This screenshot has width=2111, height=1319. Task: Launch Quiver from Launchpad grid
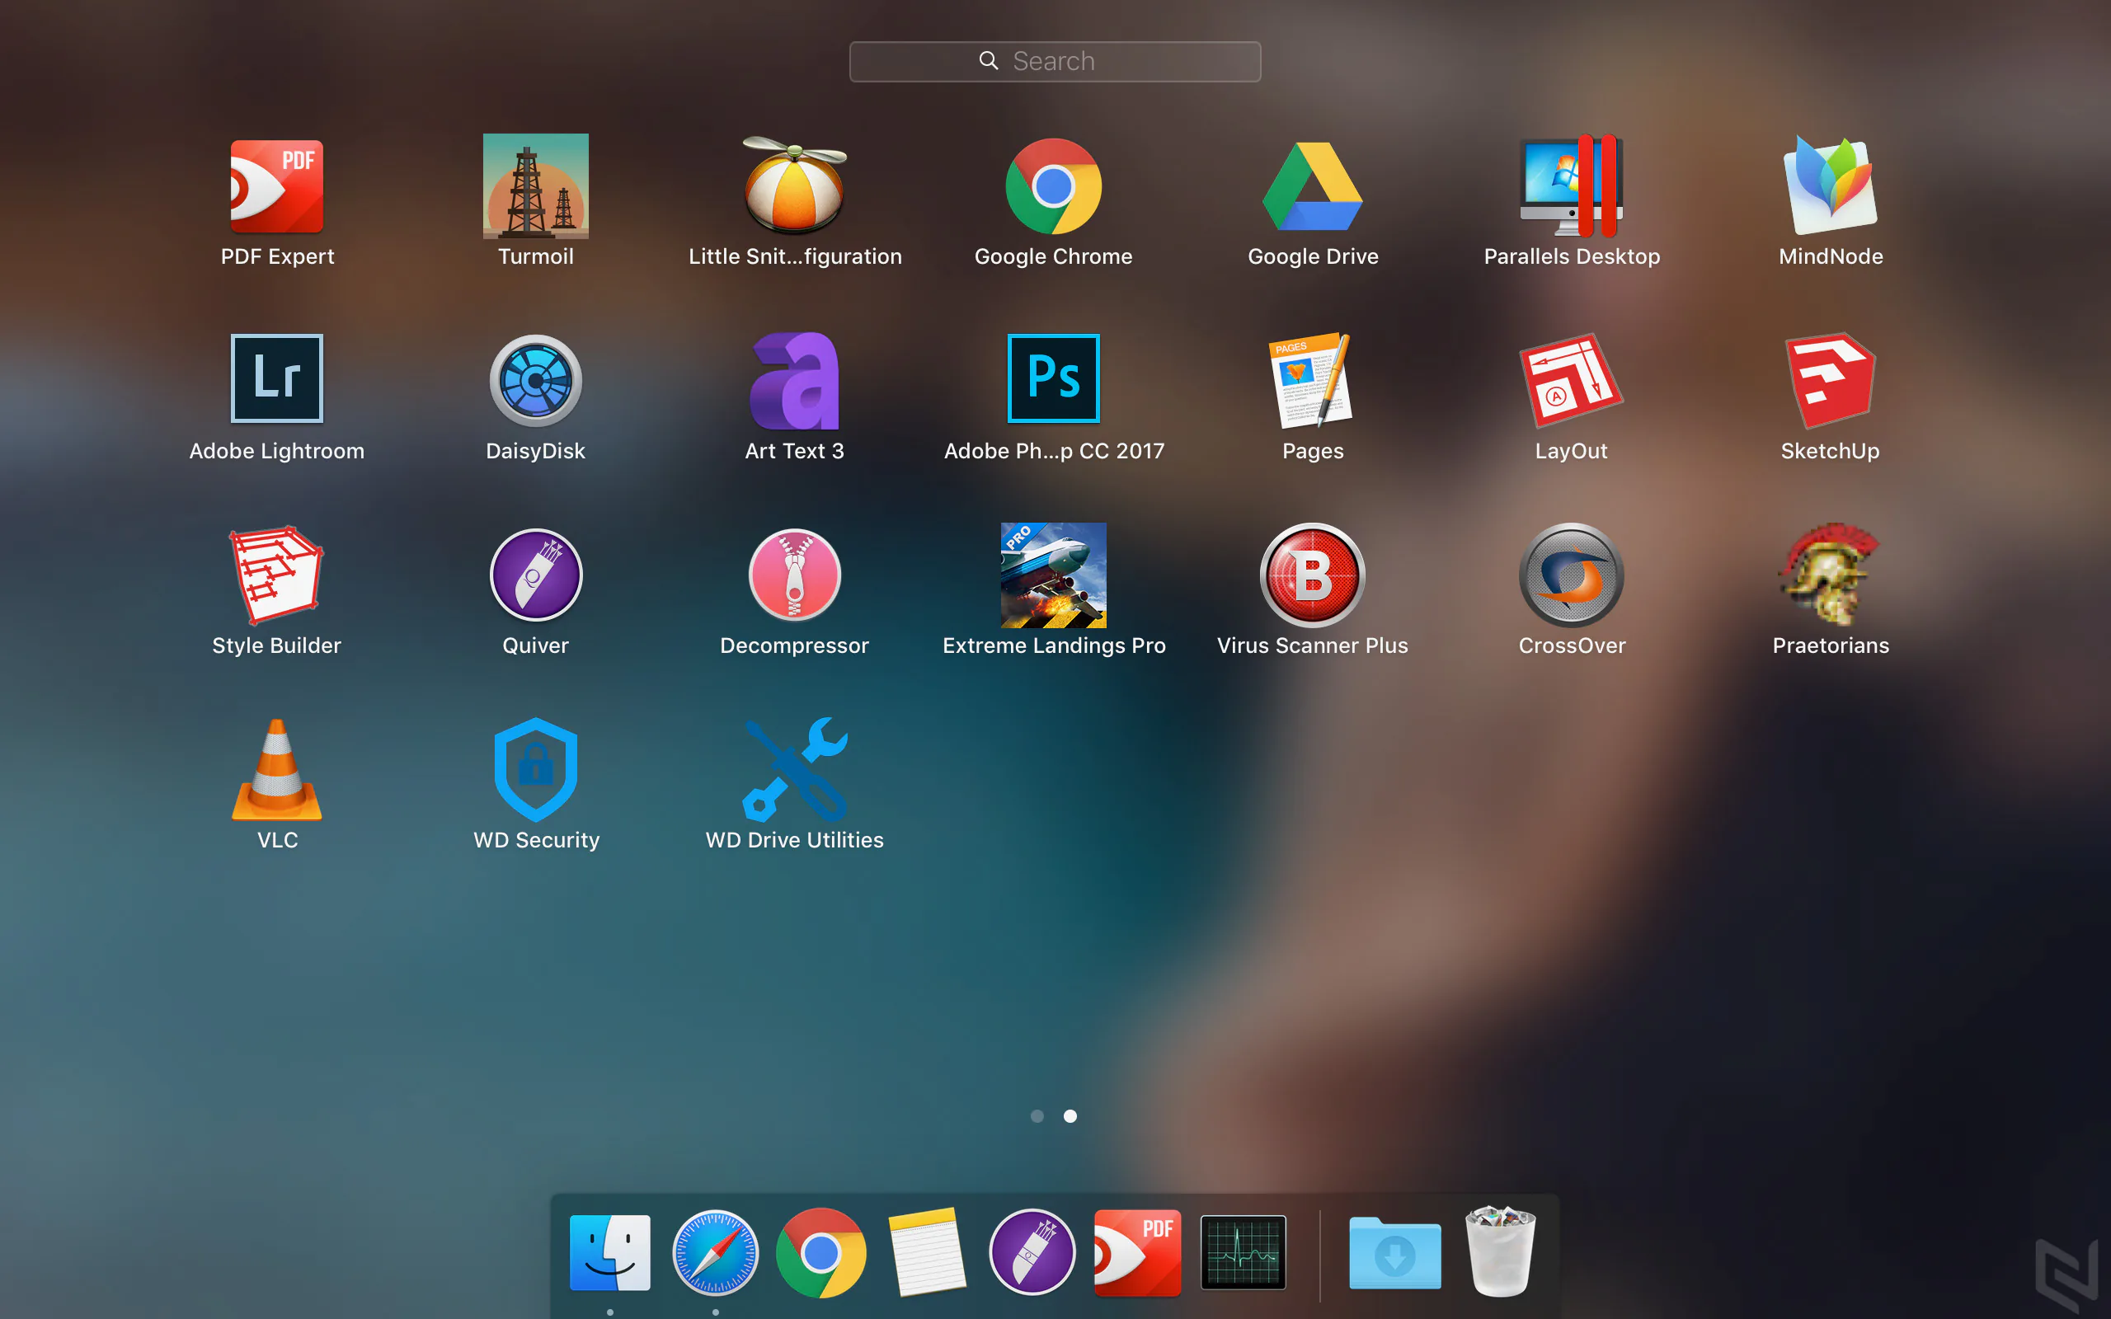click(536, 575)
